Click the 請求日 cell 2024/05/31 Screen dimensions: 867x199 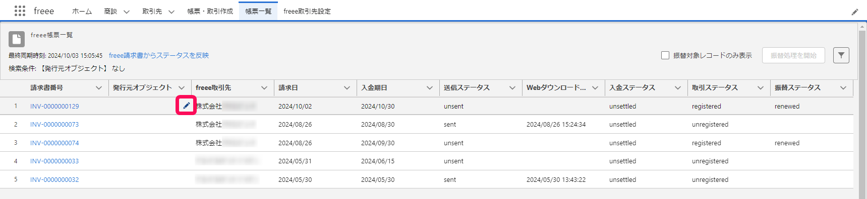(x=295, y=161)
